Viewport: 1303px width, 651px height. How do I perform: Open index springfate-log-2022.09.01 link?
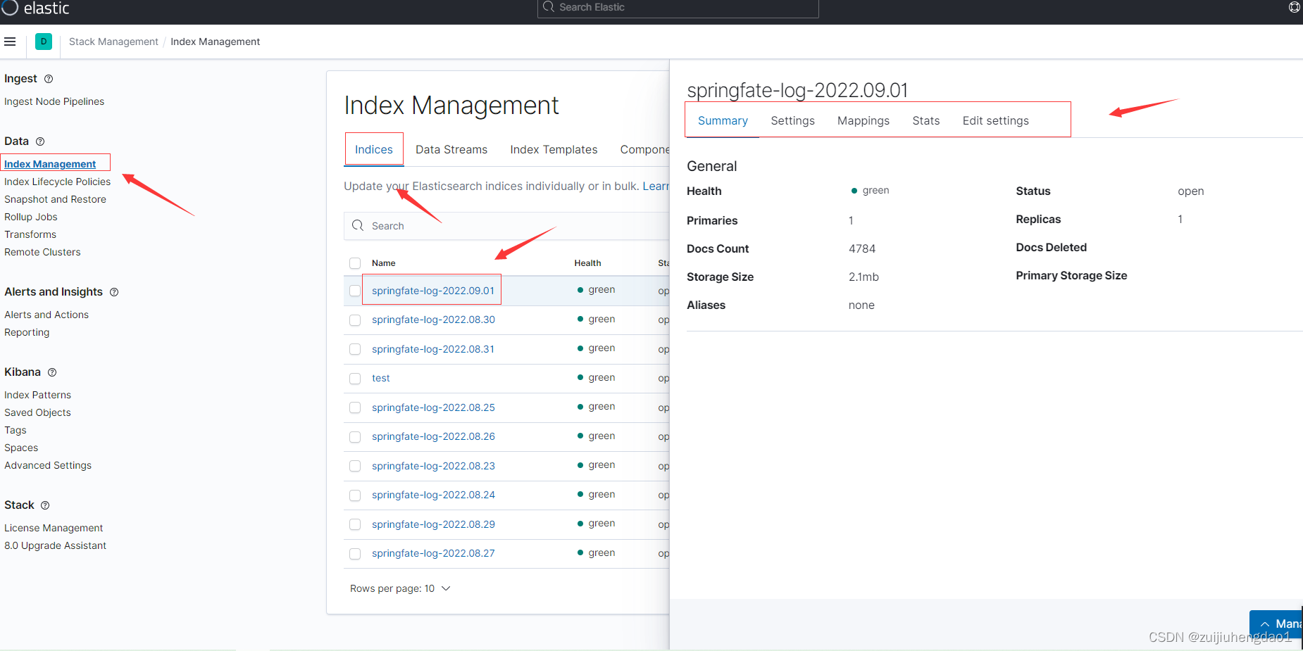tap(433, 291)
